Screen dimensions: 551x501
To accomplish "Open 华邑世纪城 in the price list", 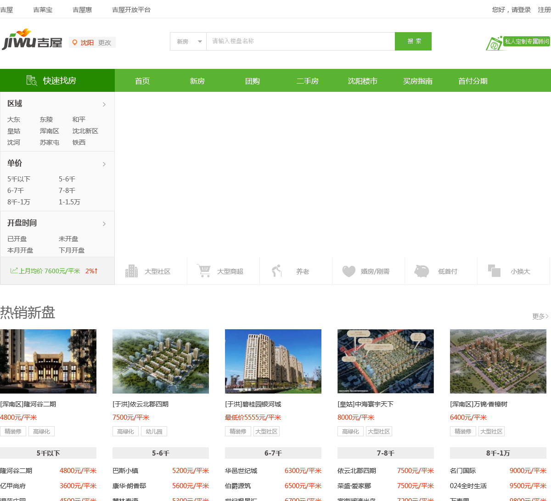I will 241,471.
